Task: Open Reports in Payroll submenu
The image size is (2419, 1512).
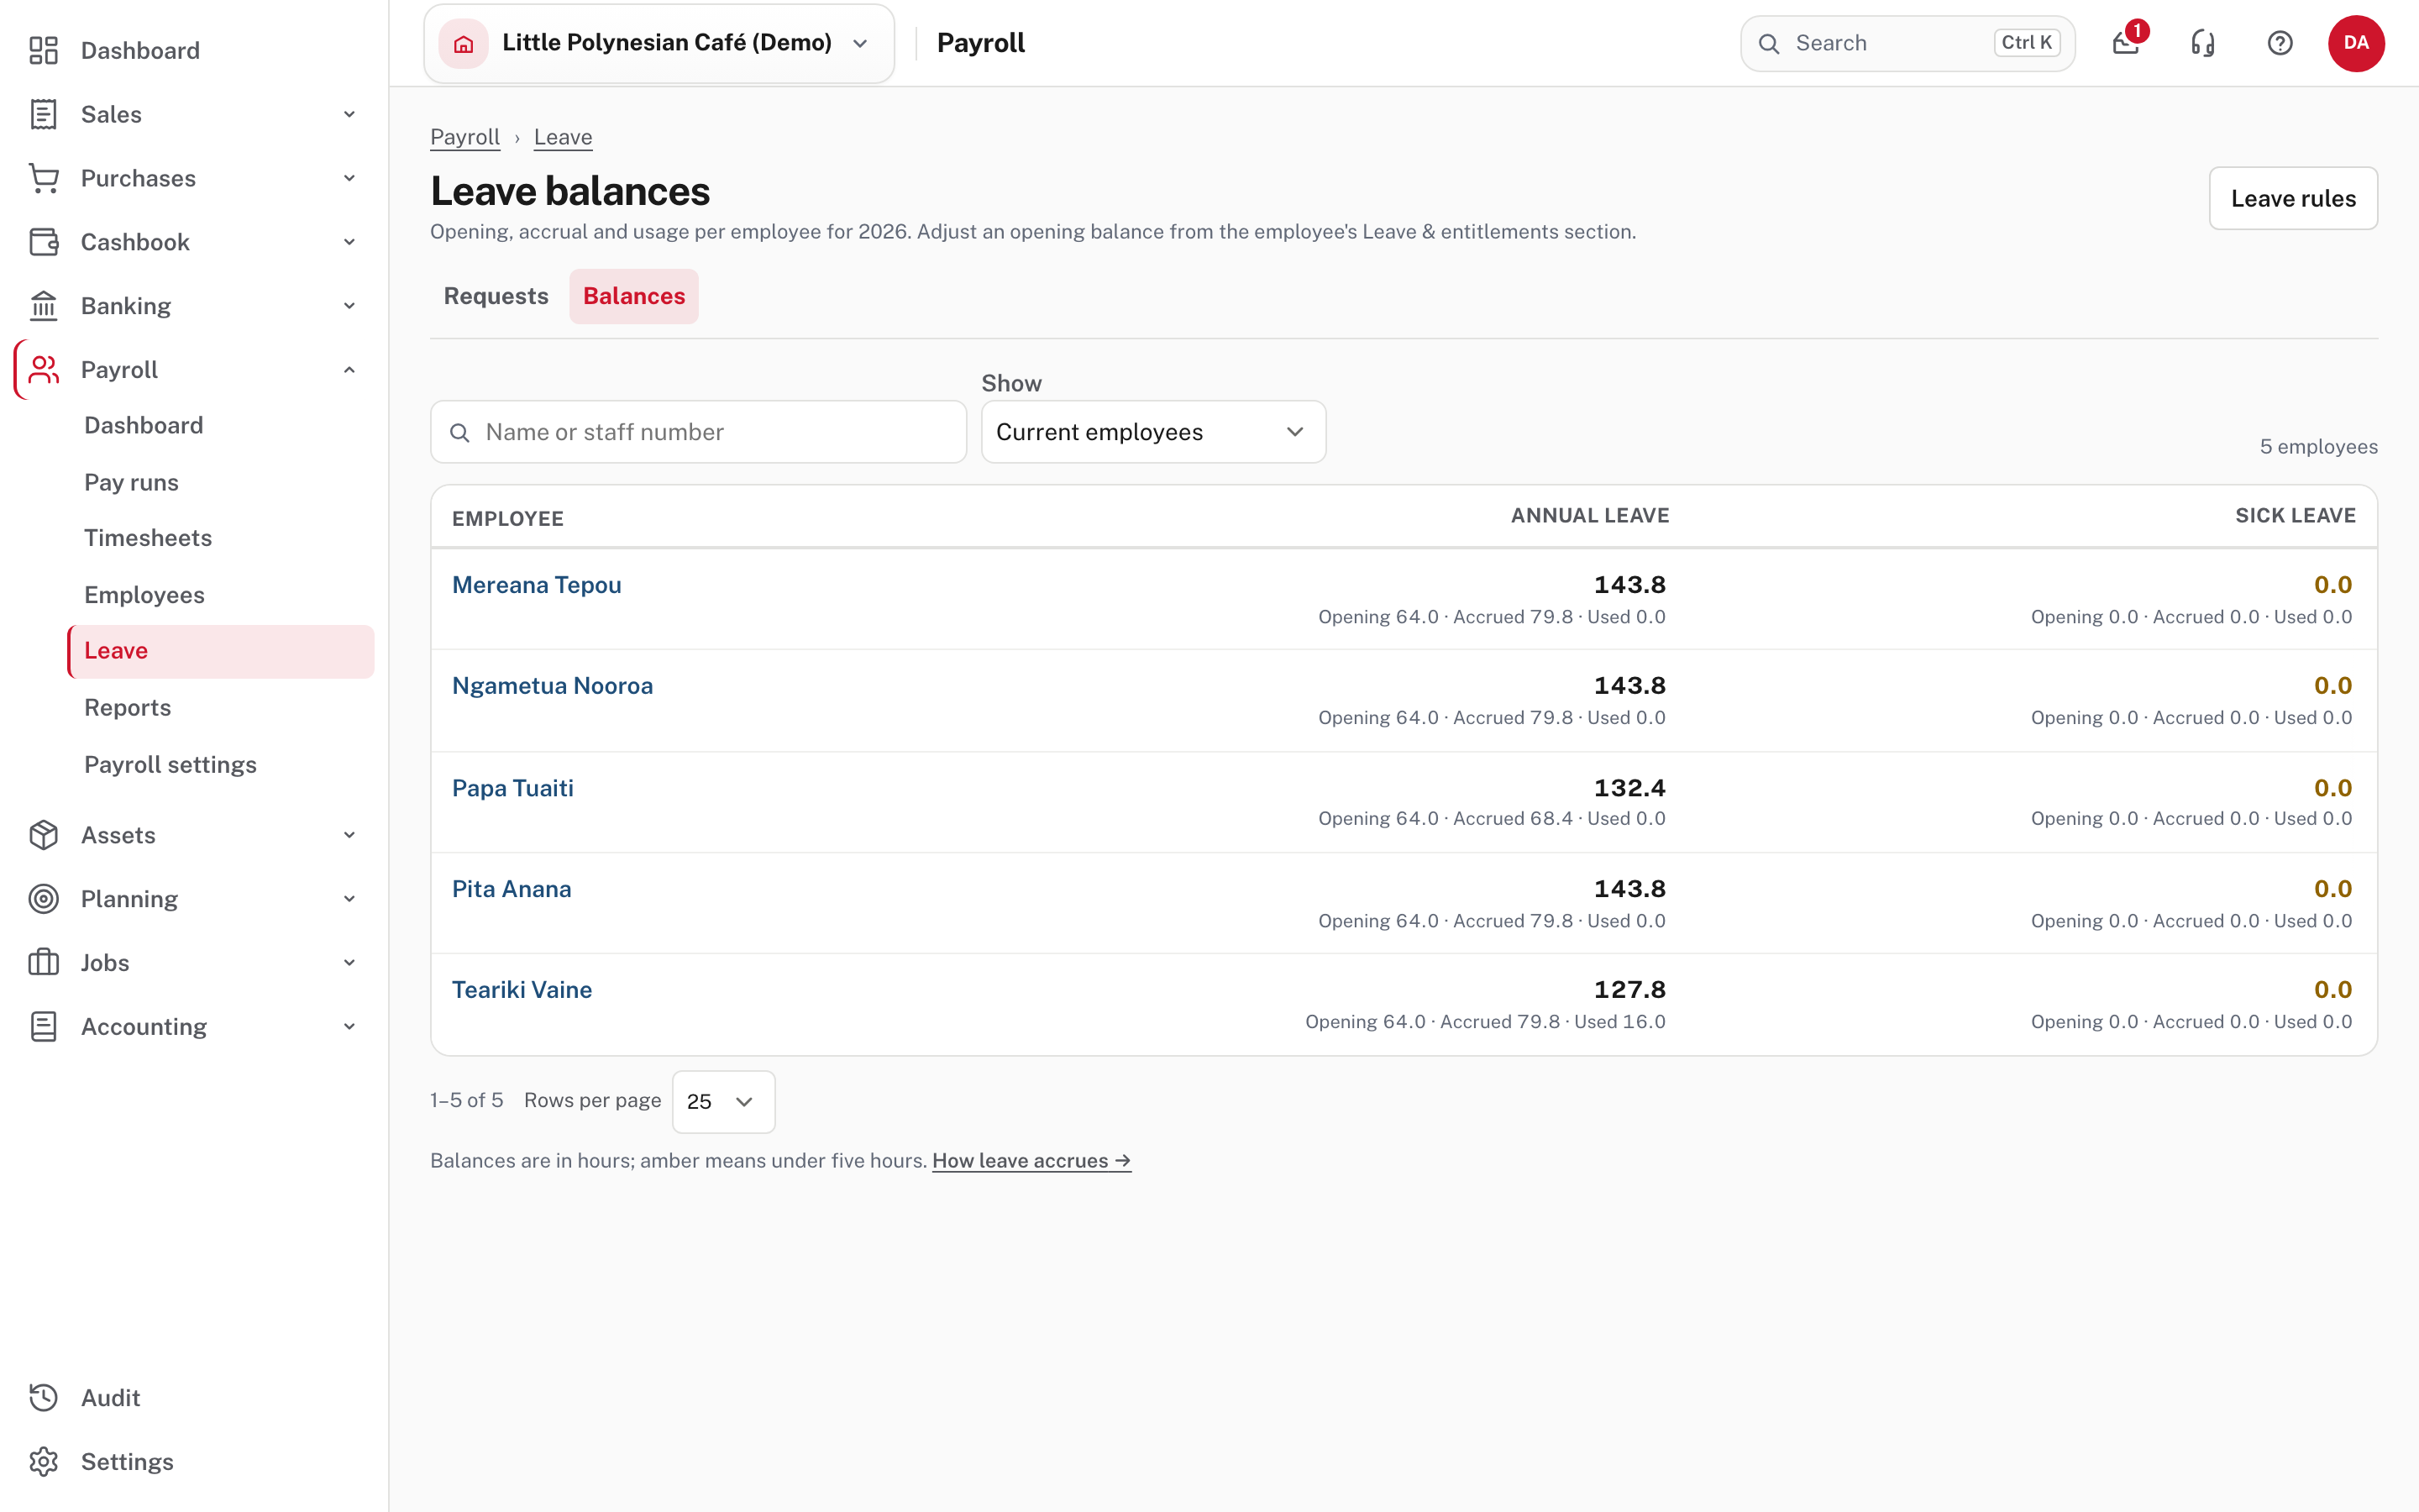Action: (x=127, y=708)
